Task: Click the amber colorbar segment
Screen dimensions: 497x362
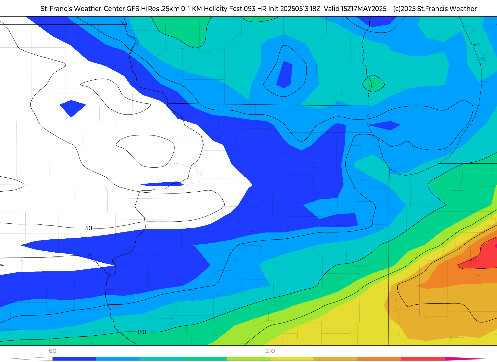Action: coord(335,359)
